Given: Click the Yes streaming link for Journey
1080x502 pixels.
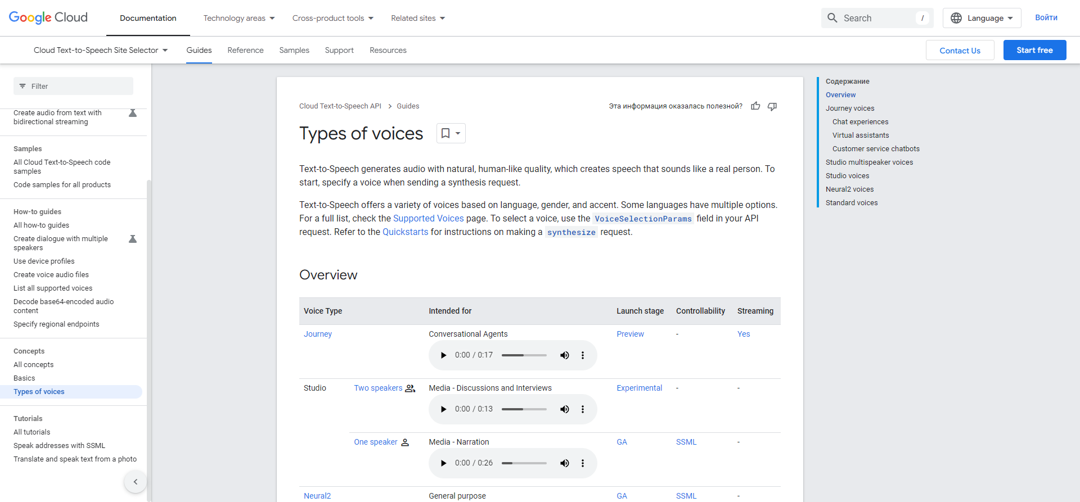Looking at the screenshot, I should [x=744, y=334].
